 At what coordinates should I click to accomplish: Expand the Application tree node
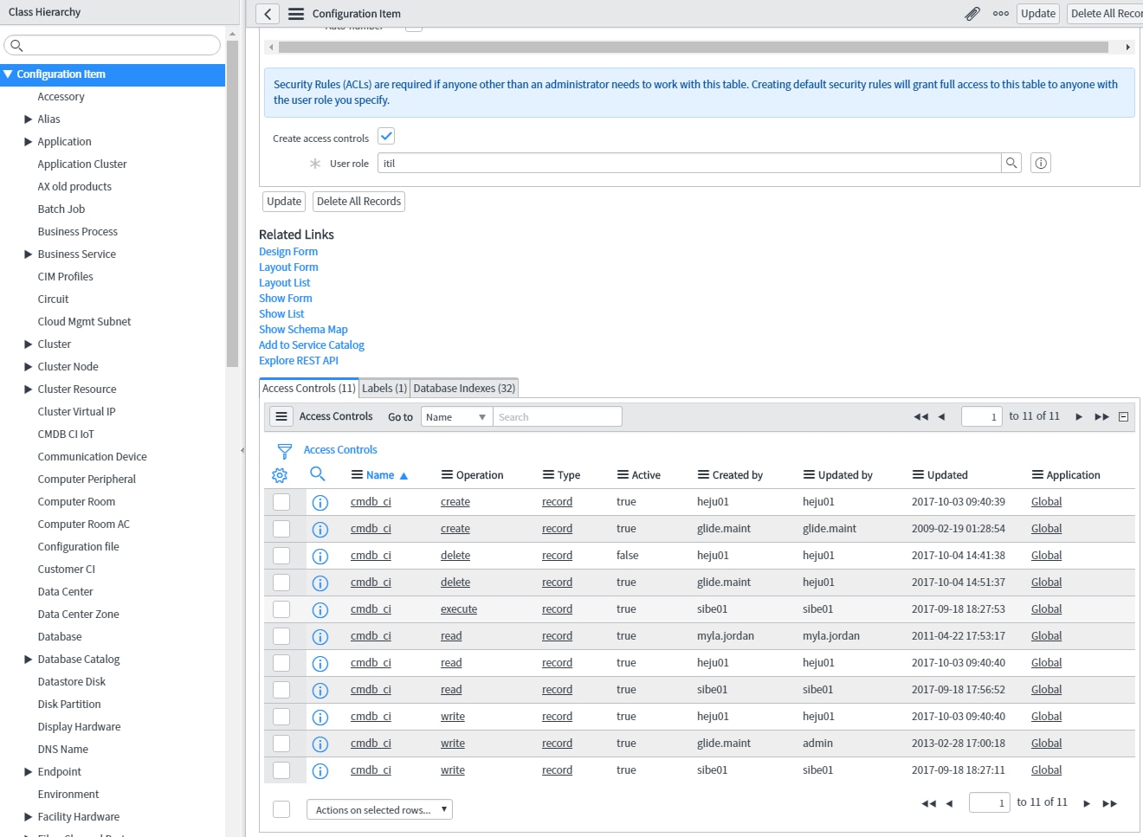point(29,142)
